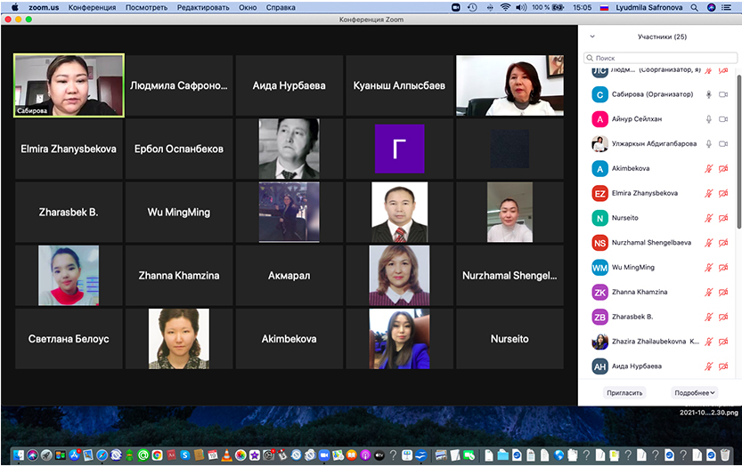This screenshot has height=467, width=742.
Task: Click Zharasbek B.'s disabled camera in list
Action: (724, 317)
